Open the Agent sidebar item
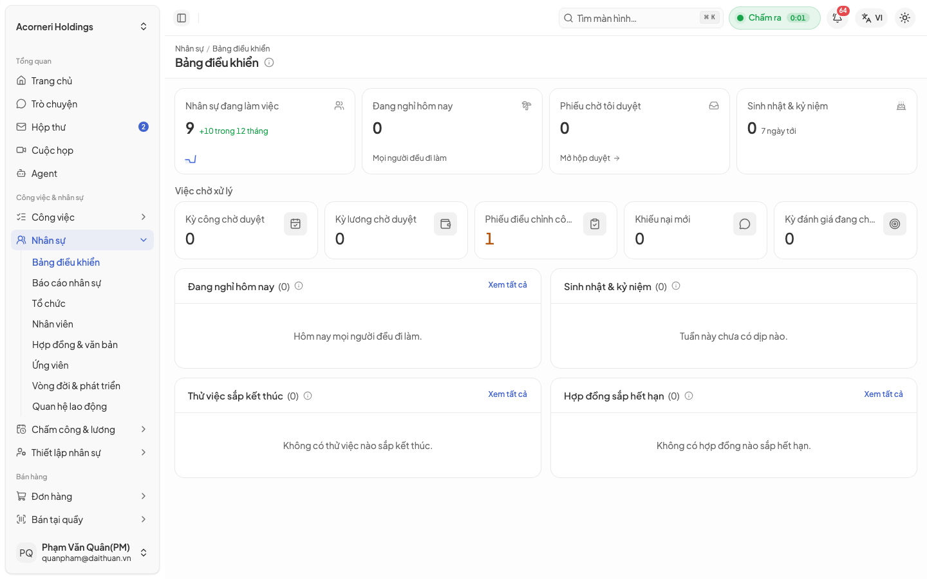 [x=82, y=173]
